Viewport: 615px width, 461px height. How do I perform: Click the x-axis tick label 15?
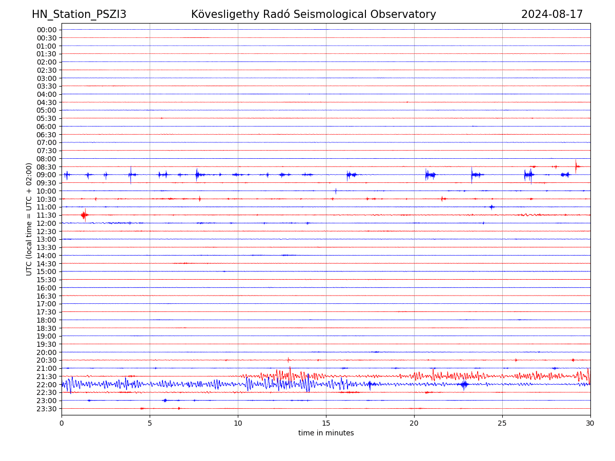(326, 424)
